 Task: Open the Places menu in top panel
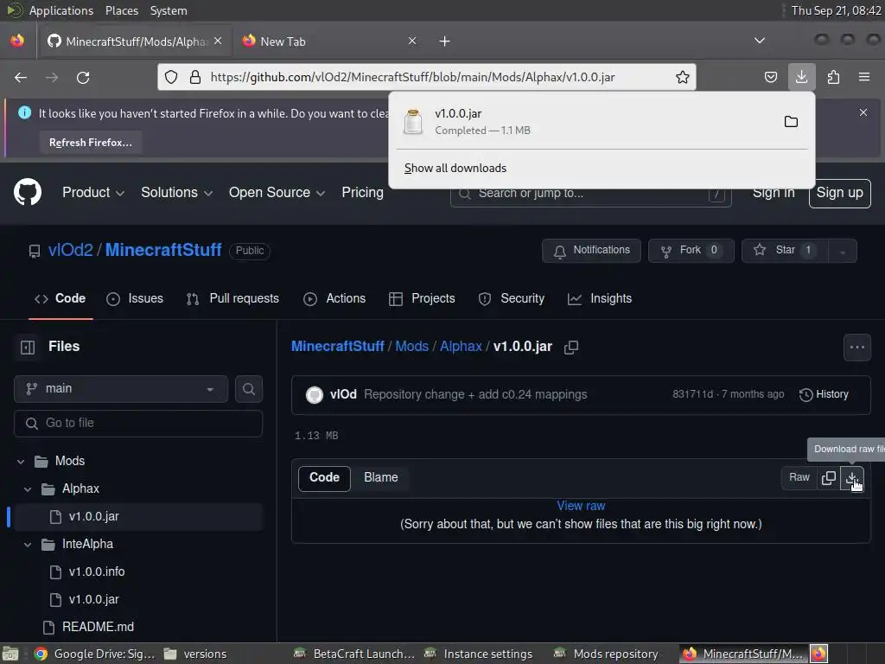pos(122,10)
